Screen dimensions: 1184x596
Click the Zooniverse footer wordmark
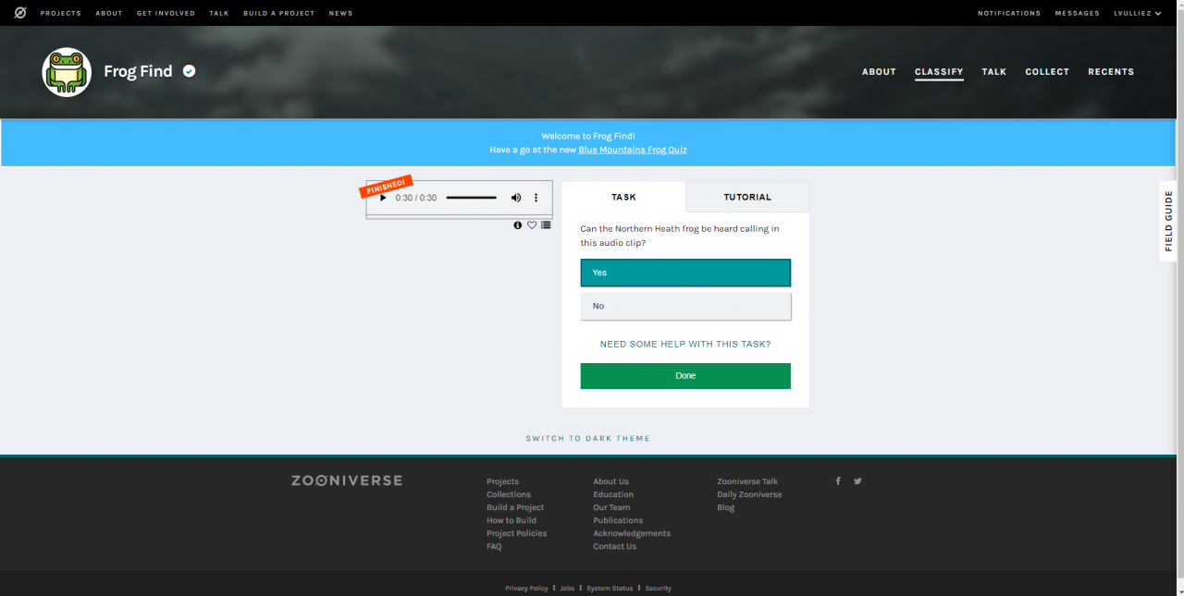point(347,480)
